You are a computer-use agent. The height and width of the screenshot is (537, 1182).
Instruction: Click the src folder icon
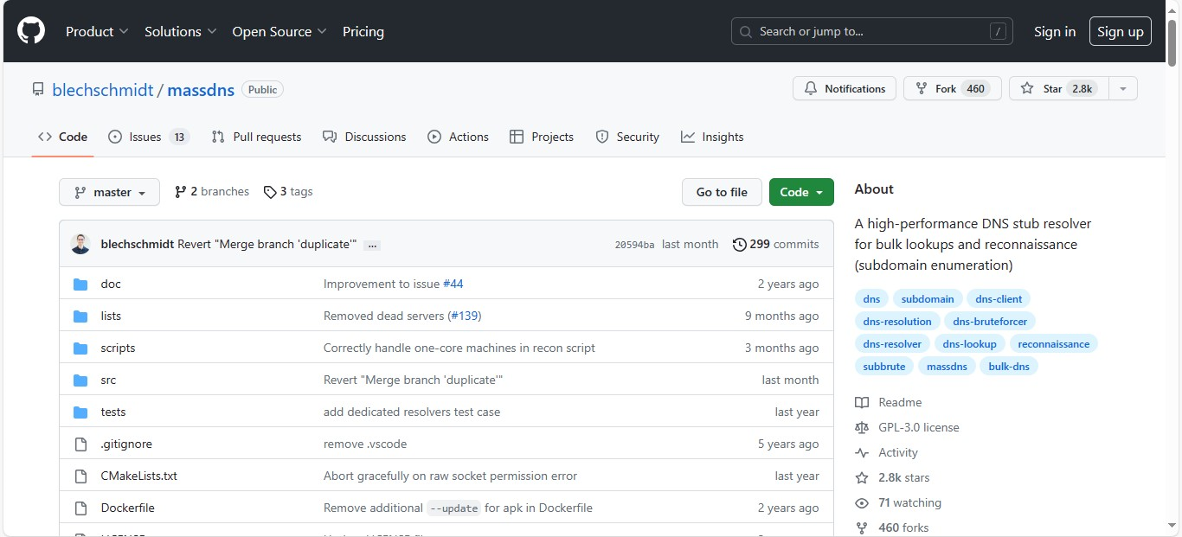coord(80,380)
